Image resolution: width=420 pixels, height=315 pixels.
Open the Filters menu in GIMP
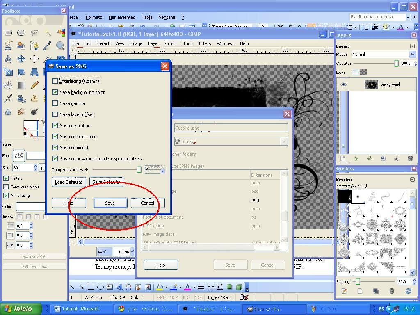coord(205,43)
